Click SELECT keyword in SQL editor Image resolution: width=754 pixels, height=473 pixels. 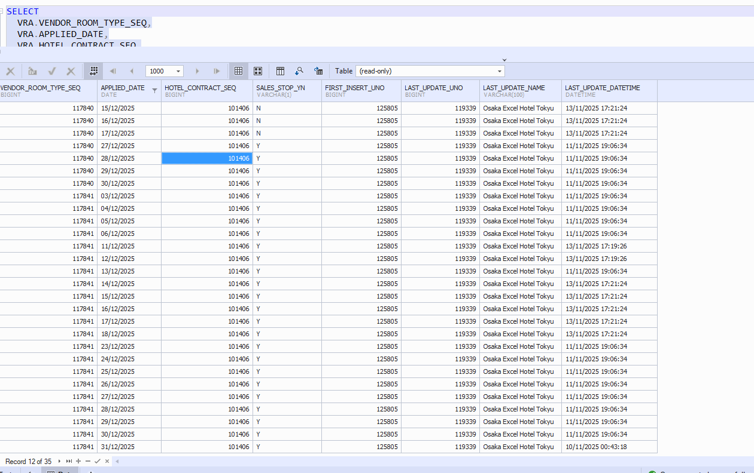point(23,11)
